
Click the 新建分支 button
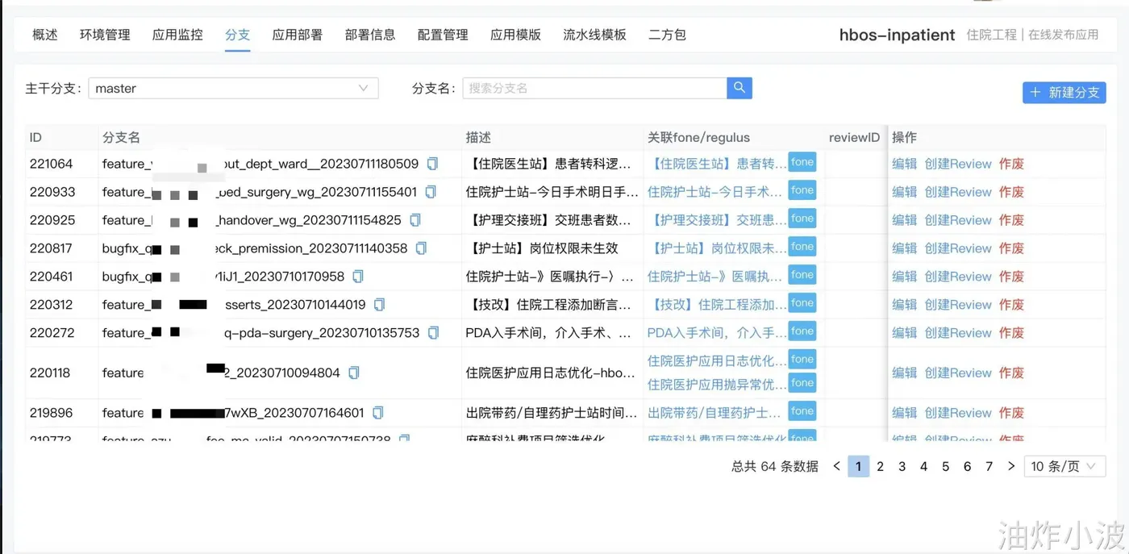pyautogui.click(x=1064, y=93)
